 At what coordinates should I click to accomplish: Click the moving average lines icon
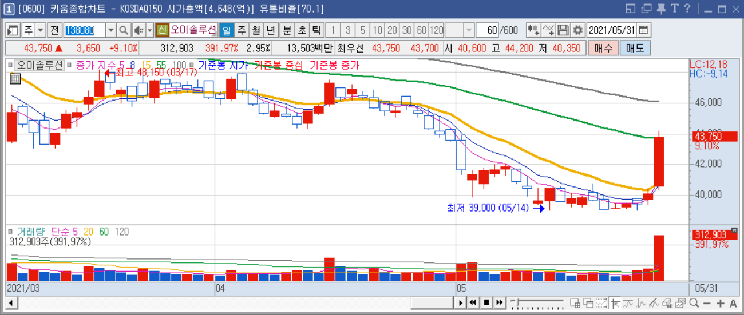[x=628, y=303]
